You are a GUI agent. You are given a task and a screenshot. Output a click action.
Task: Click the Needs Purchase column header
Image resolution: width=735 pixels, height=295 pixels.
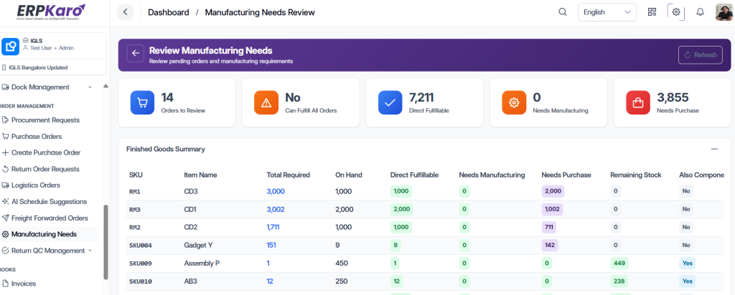[566, 175]
